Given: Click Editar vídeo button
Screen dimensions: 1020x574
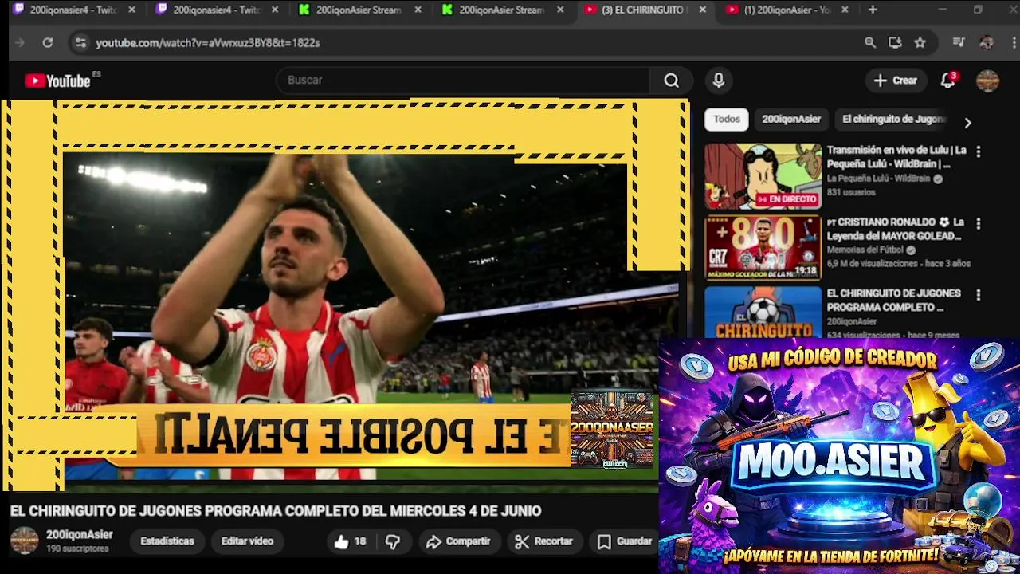Looking at the screenshot, I should pyautogui.click(x=247, y=541).
